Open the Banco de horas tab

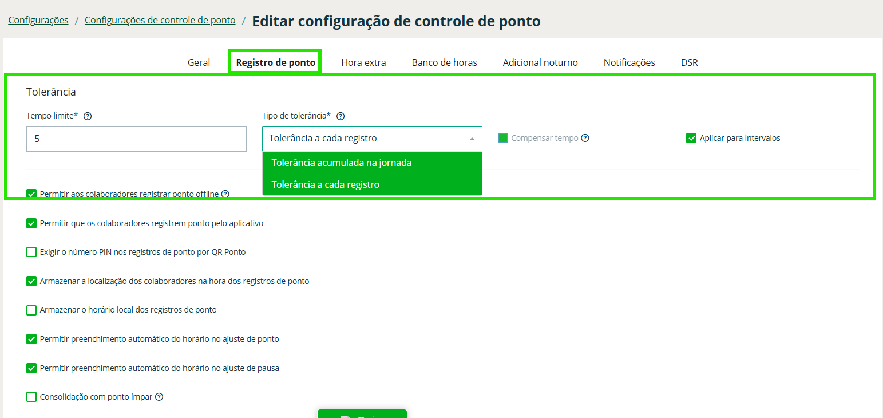(x=444, y=62)
